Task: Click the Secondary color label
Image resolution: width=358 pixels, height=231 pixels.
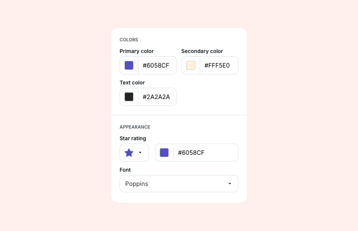Action: coord(202,51)
